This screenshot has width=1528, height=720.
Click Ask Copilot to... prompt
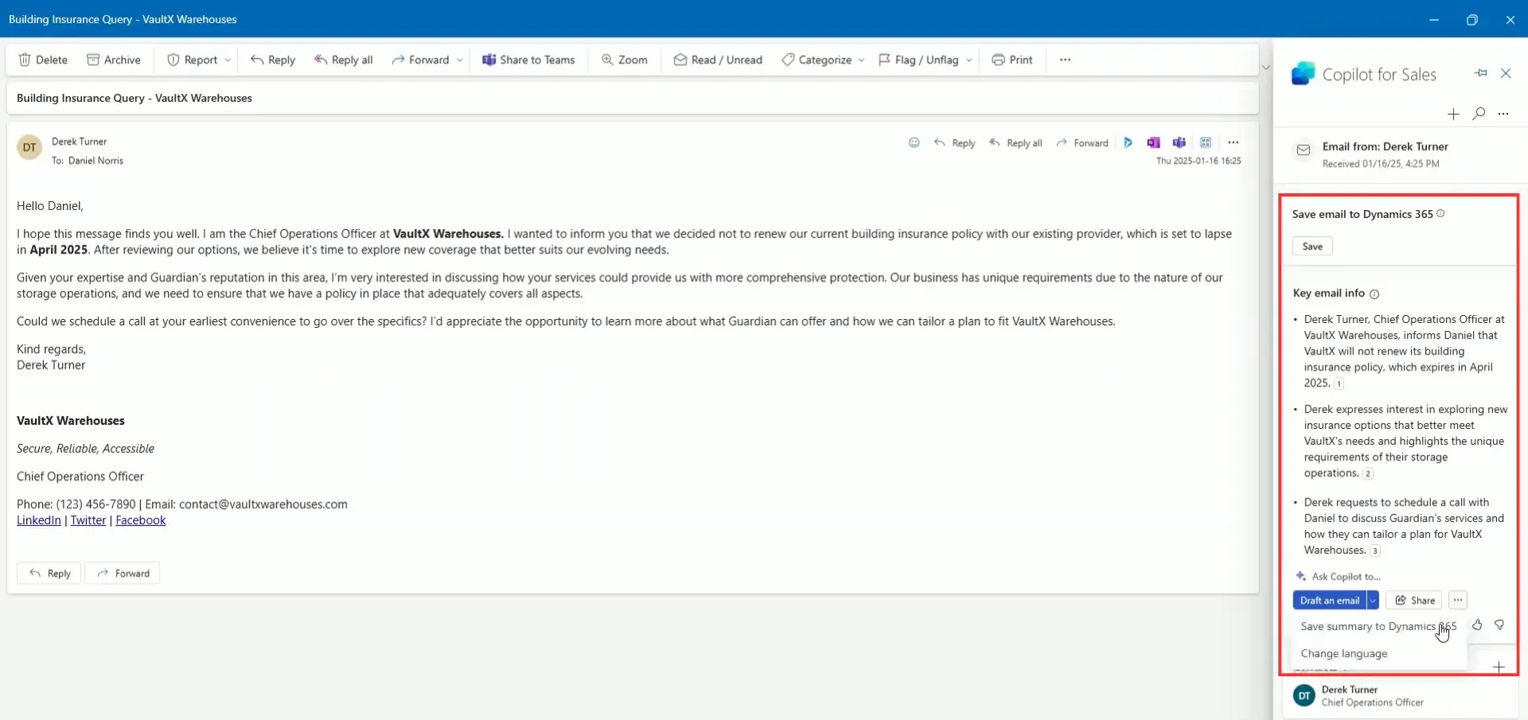pyautogui.click(x=1338, y=576)
